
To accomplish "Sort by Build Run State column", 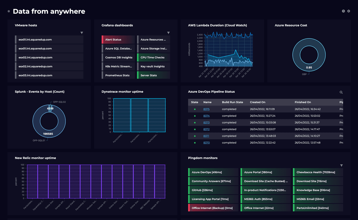I will click(x=232, y=102).
